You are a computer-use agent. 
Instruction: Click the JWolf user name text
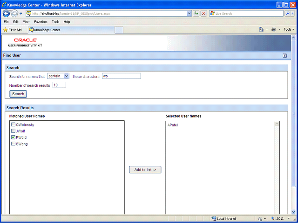(20, 131)
